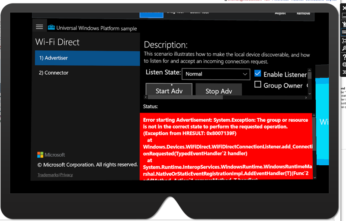Click the "Wi-Fi Direct" heading text

point(57,42)
